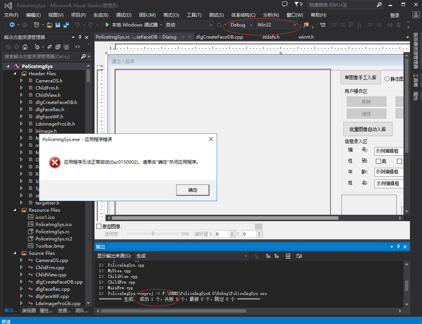The image size is (422, 324).
Task: Click the Save All icon
Action: click(x=66, y=25)
